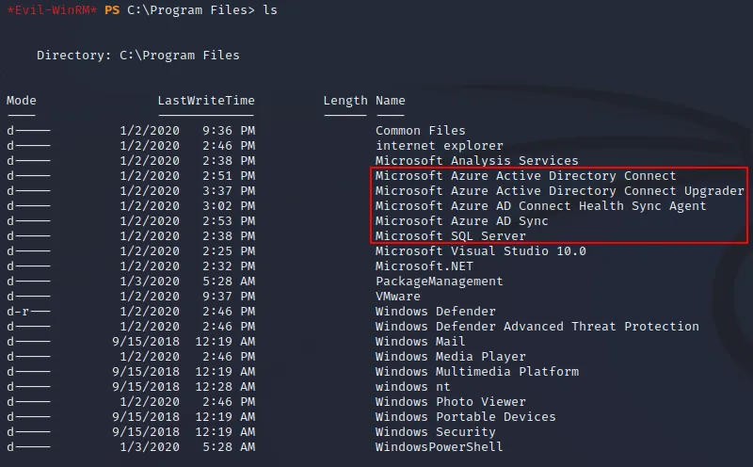Click the 2:51 PM timestamp of Azure Directory Connect
Viewport: 753px width, 467px height.
point(229,176)
